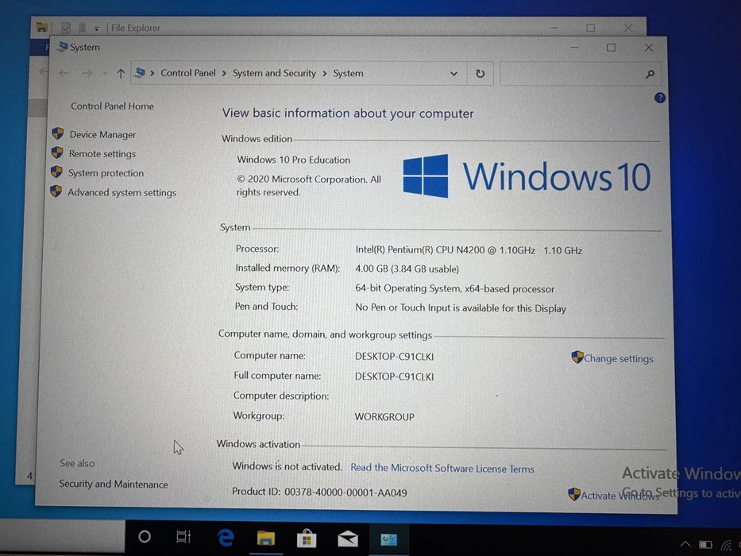
Task: Select the text Windows 10 Pro Education
Action: click(294, 160)
